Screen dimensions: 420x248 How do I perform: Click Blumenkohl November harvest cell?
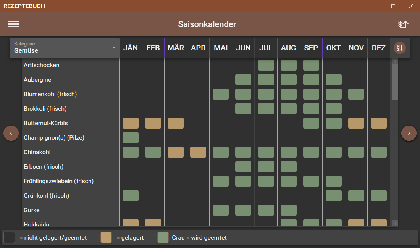(x=356, y=94)
